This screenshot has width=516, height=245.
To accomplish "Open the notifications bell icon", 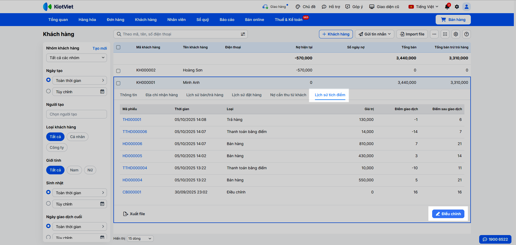I will [x=447, y=7].
